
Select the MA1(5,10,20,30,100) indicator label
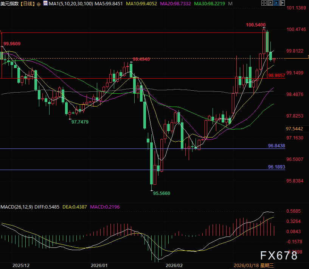[x=71, y=3]
